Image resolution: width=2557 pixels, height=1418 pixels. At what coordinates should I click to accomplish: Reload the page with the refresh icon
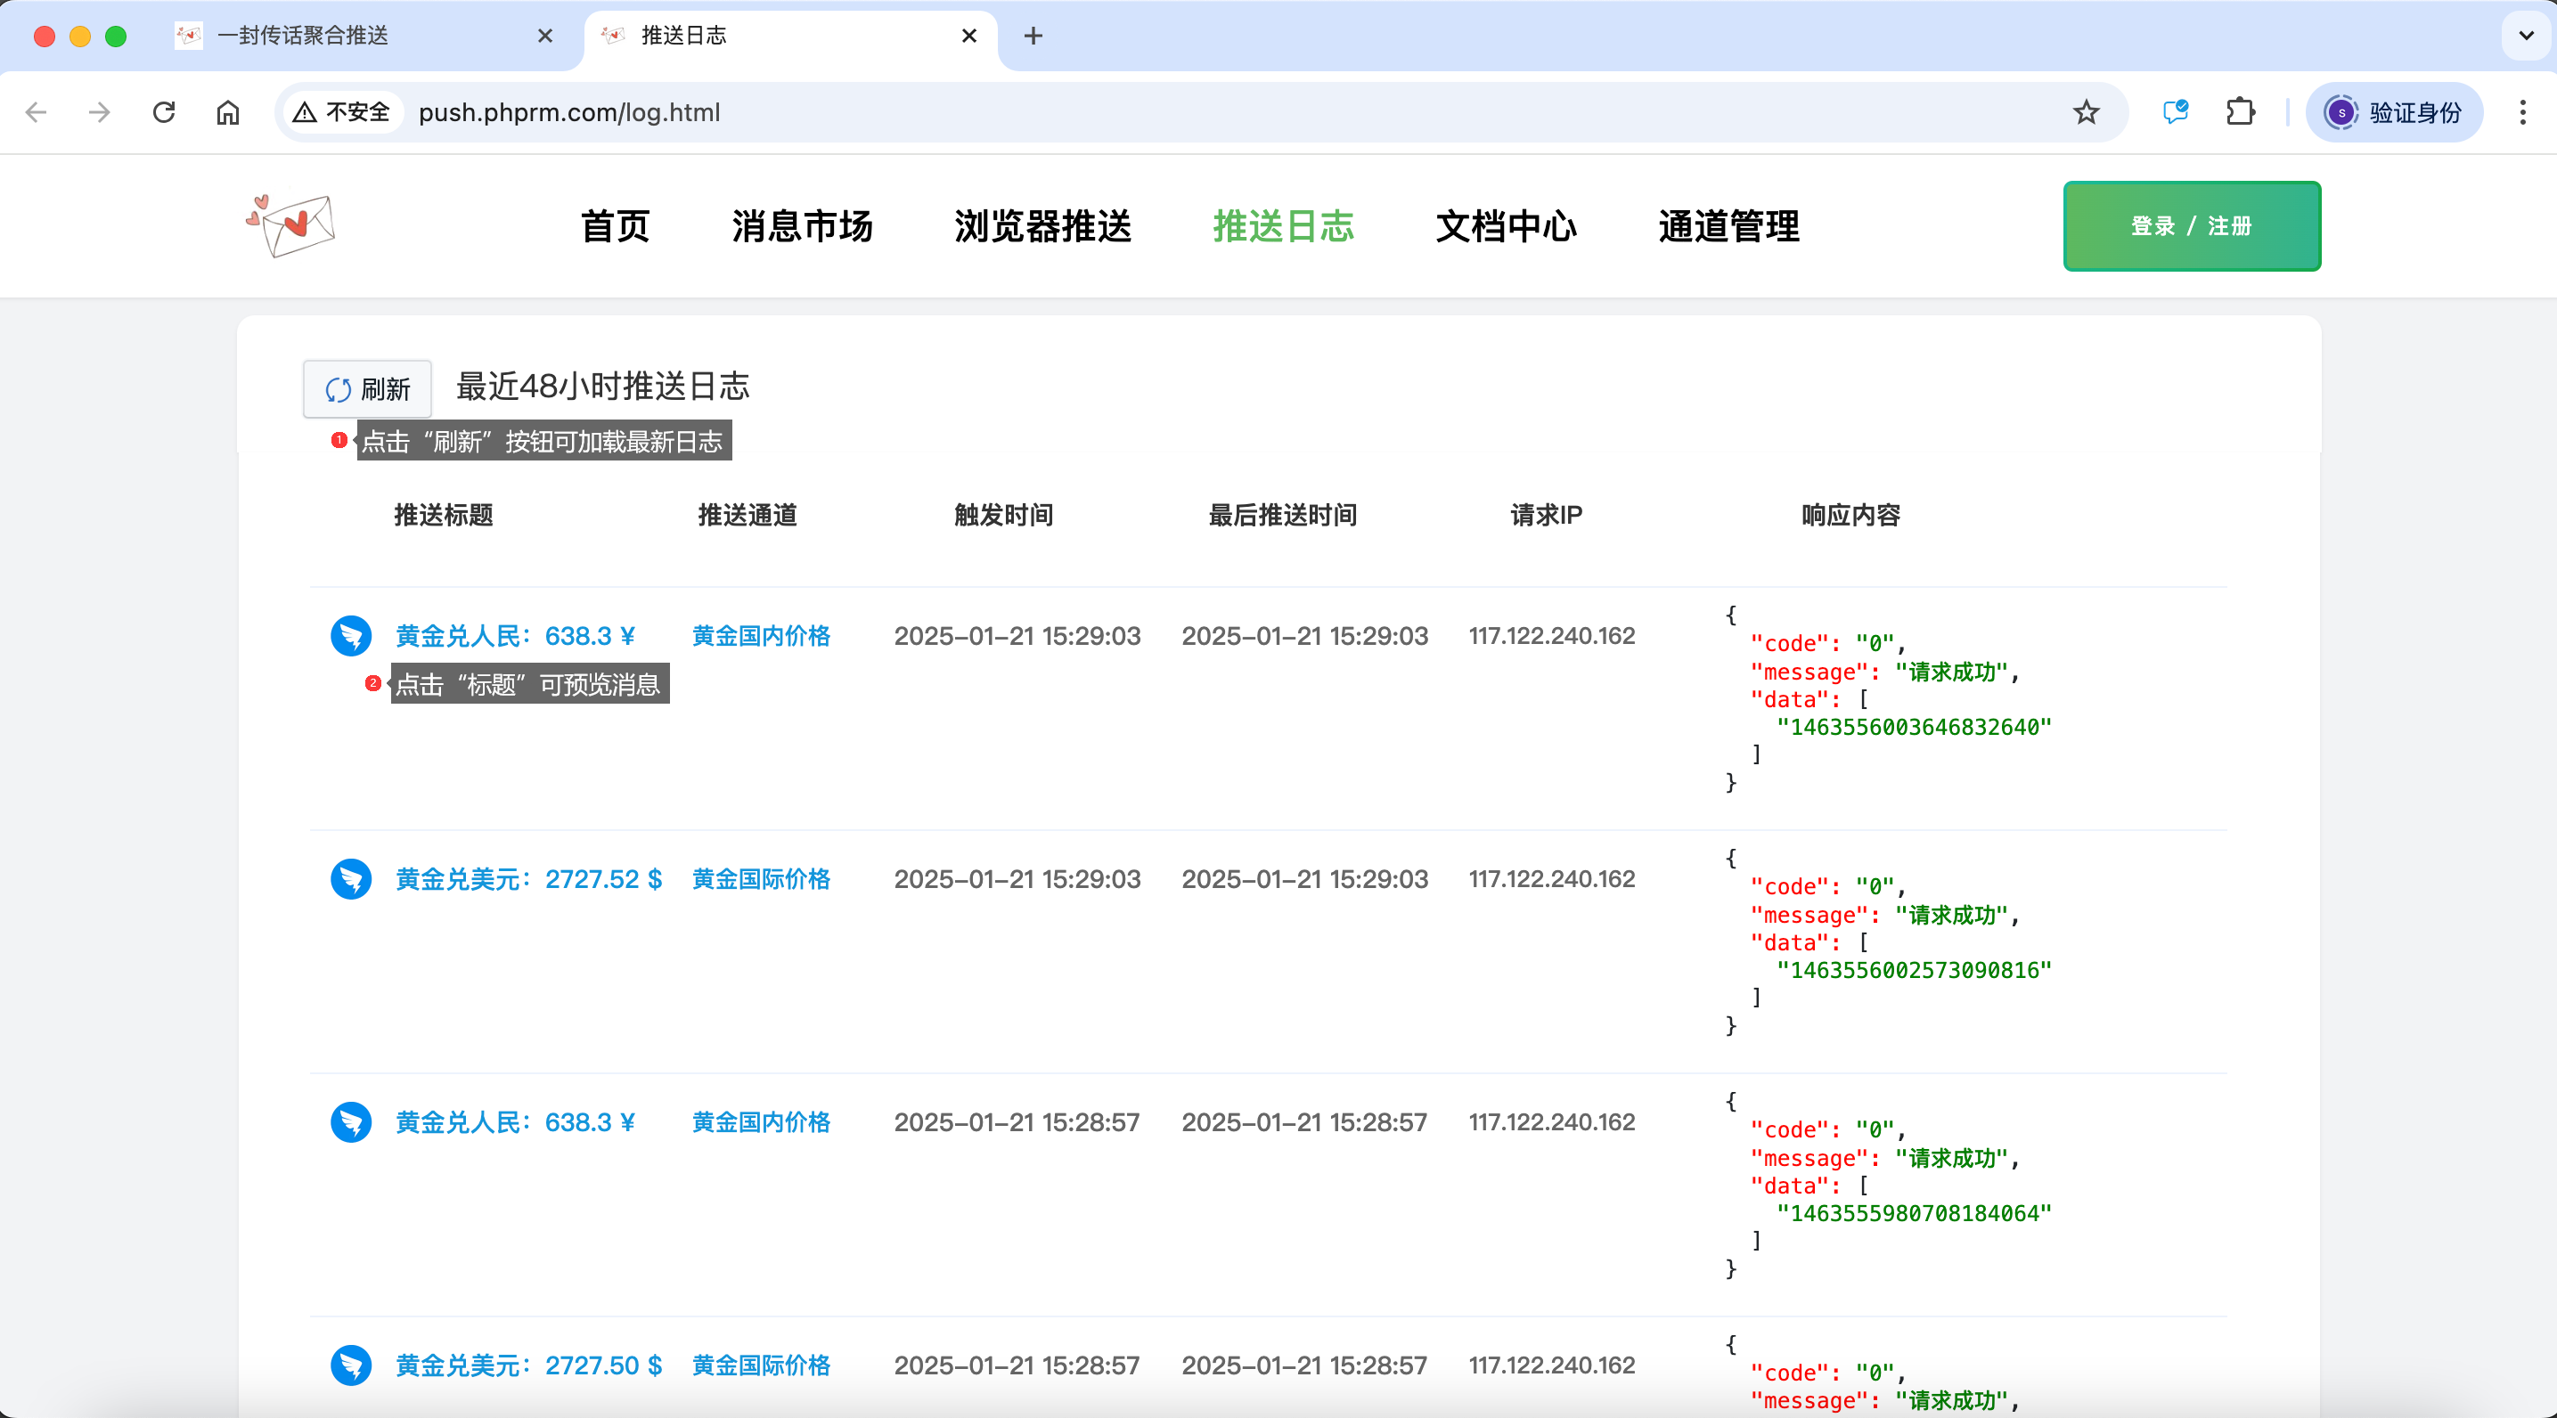[164, 112]
